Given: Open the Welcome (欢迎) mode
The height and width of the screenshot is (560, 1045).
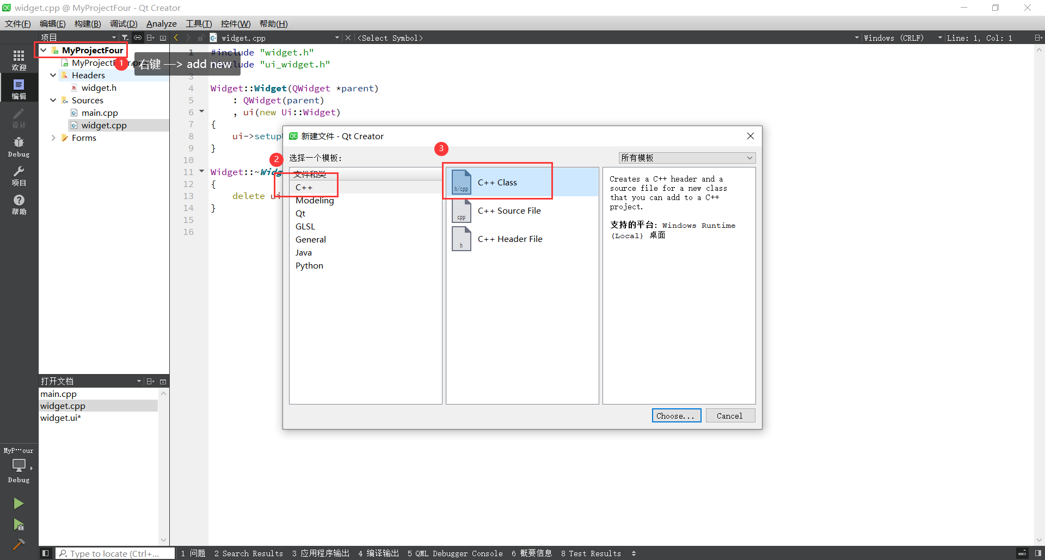Looking at the screenshot, I should [19, 60].
